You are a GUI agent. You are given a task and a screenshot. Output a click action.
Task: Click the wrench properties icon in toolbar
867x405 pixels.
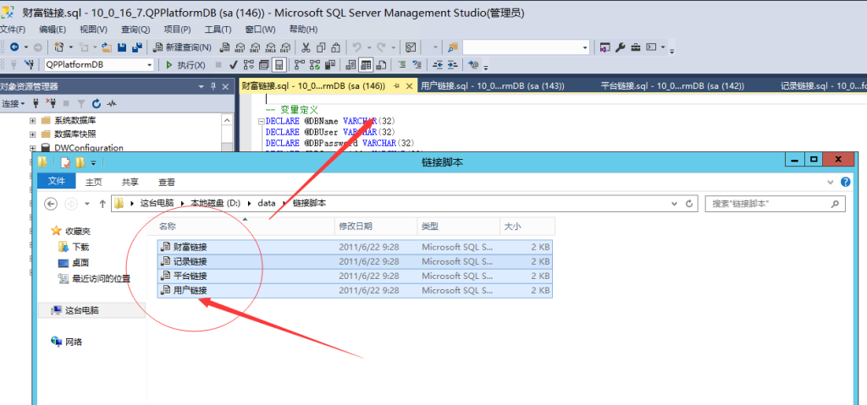point(620,47)
